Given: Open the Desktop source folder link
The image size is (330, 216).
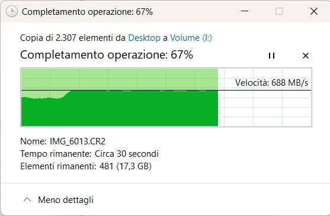Looking at the screenshot, I should click(x=145, y=38).
